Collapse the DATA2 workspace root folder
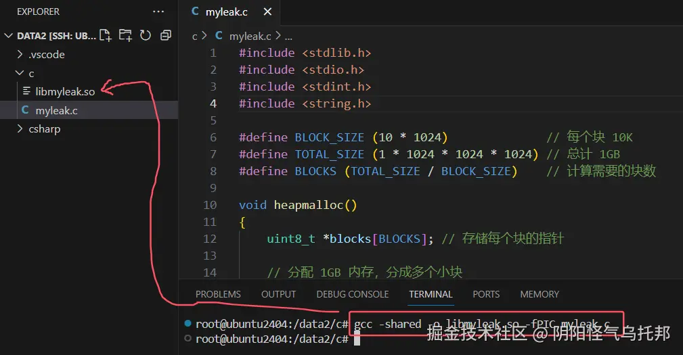This screenshot has height=355, width=683. click(x=8, y=36)
